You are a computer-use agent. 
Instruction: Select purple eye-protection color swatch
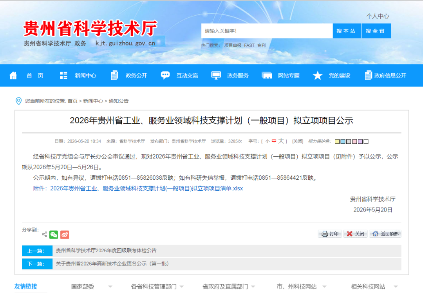360,142
